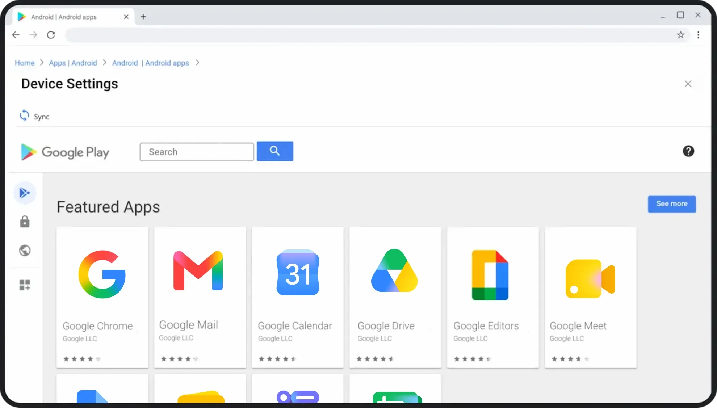Click the Google Editors title text
This screenshot has height=408, width=717.
pyautogui.click(x=486, y=326)
